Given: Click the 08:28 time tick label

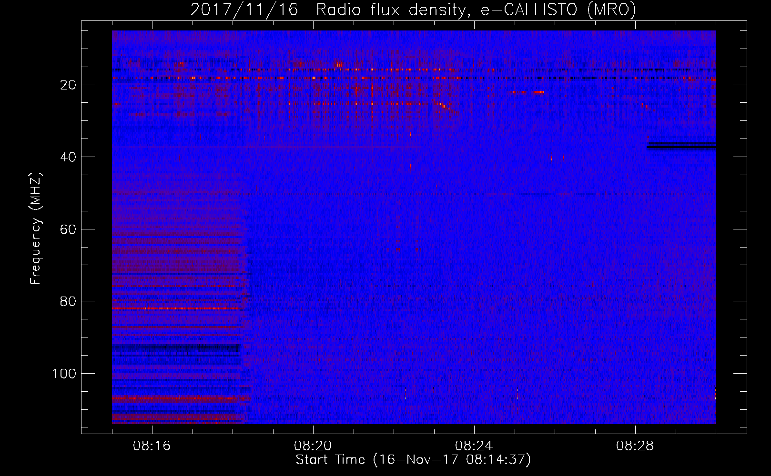Looking at the screenshot, I should pyautogui.click(x=635, y=446).
